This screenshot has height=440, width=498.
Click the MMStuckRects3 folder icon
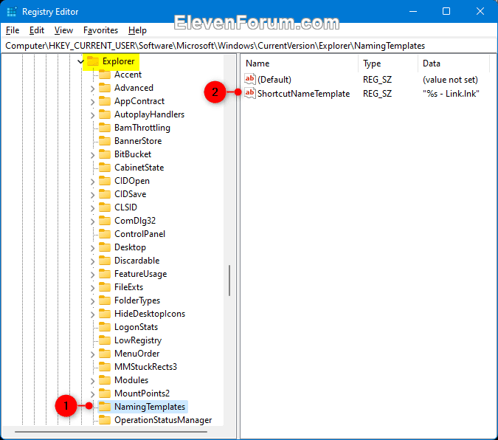point(105,367)
